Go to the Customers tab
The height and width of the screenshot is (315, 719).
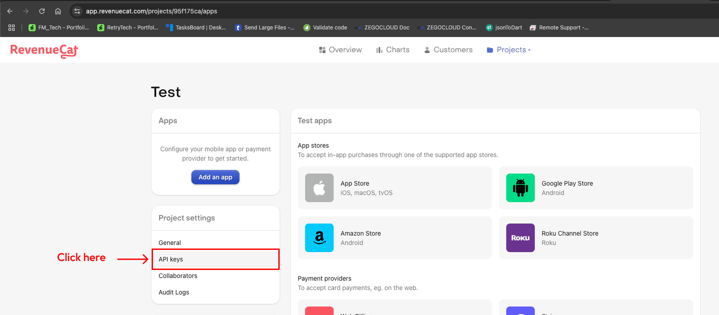click(448, 50)
